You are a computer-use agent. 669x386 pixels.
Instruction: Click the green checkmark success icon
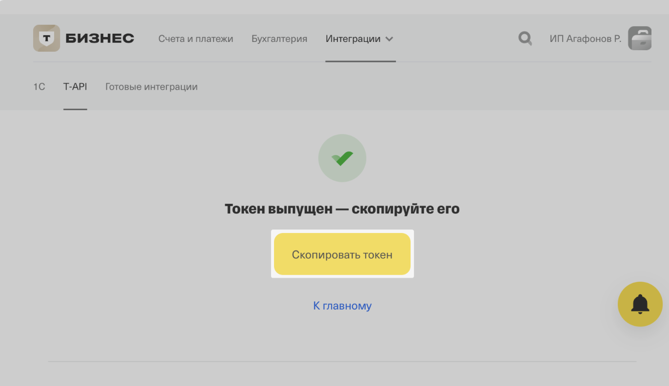[x=342, y=158]
